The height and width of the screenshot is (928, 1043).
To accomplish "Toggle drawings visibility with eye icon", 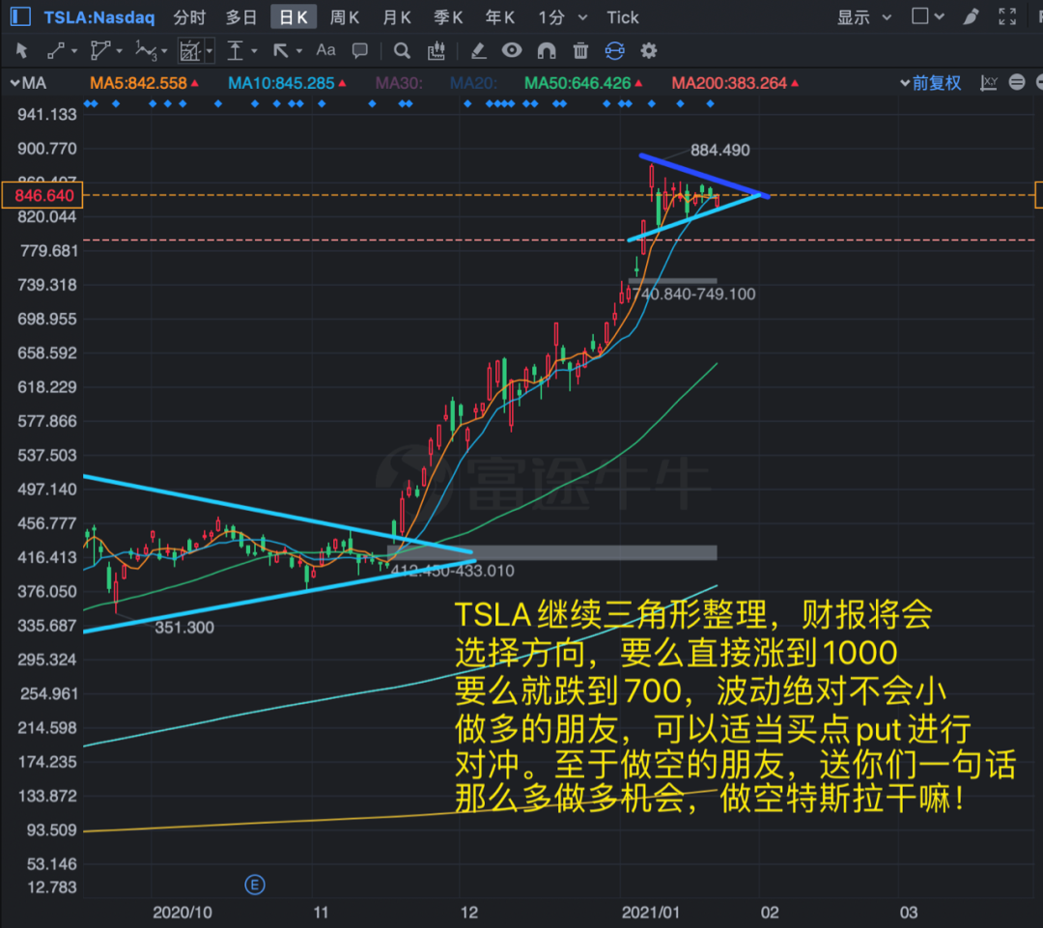I will 512,50.
